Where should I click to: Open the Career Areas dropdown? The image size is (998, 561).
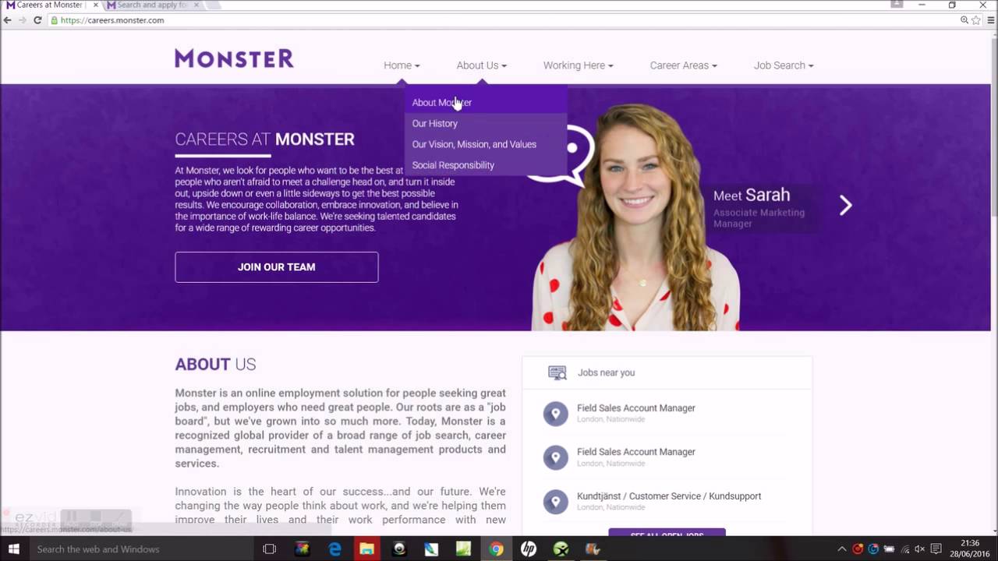pyautogui.click(x=683, y=65)
